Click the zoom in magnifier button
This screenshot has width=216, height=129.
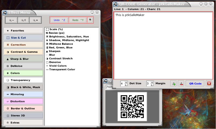tap(35, 20)
